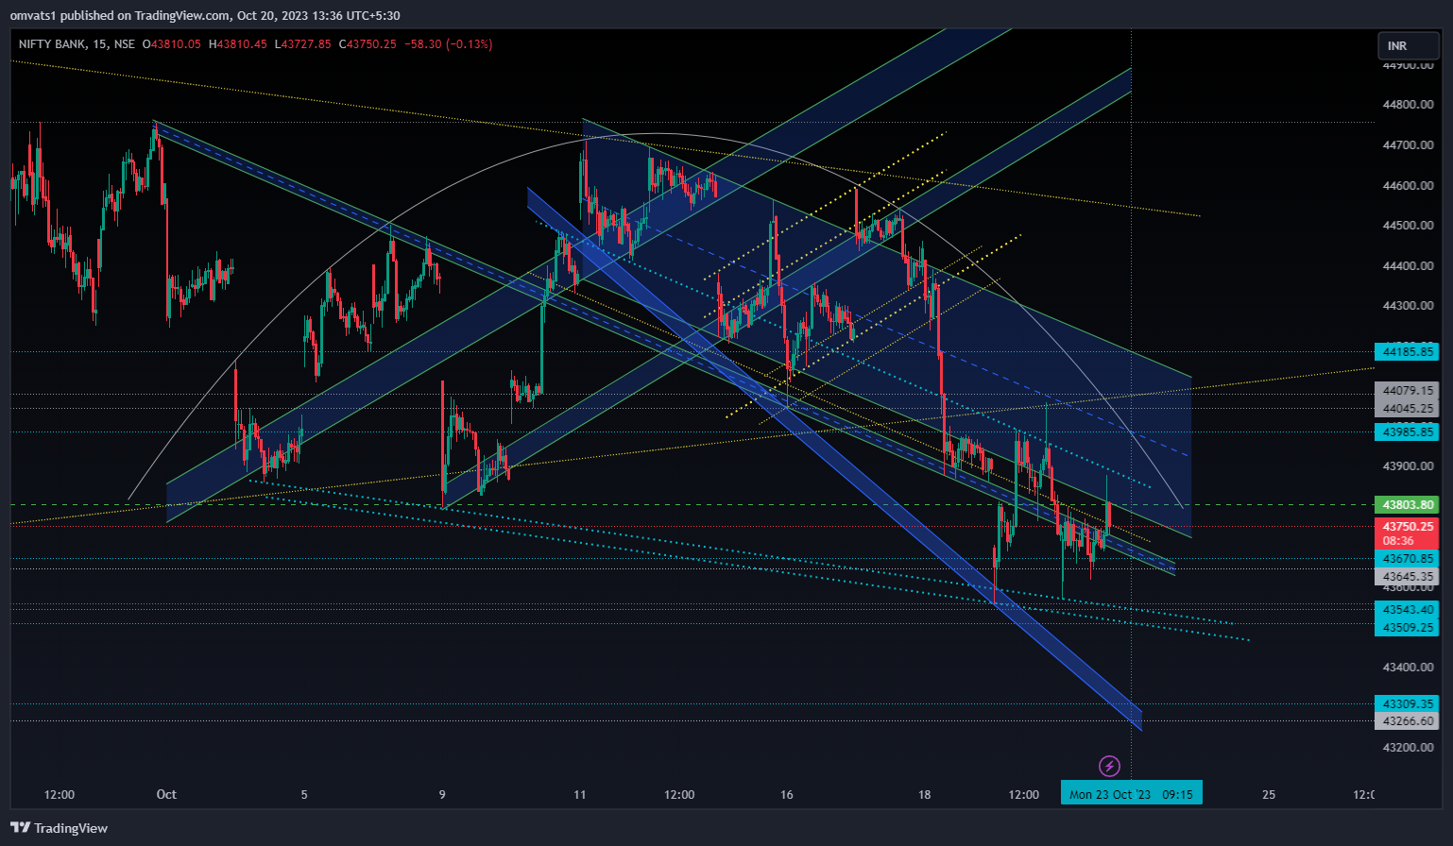Click the red current price 43750.25 label
Screen dimensions: 1453x846
(1407, 533)
